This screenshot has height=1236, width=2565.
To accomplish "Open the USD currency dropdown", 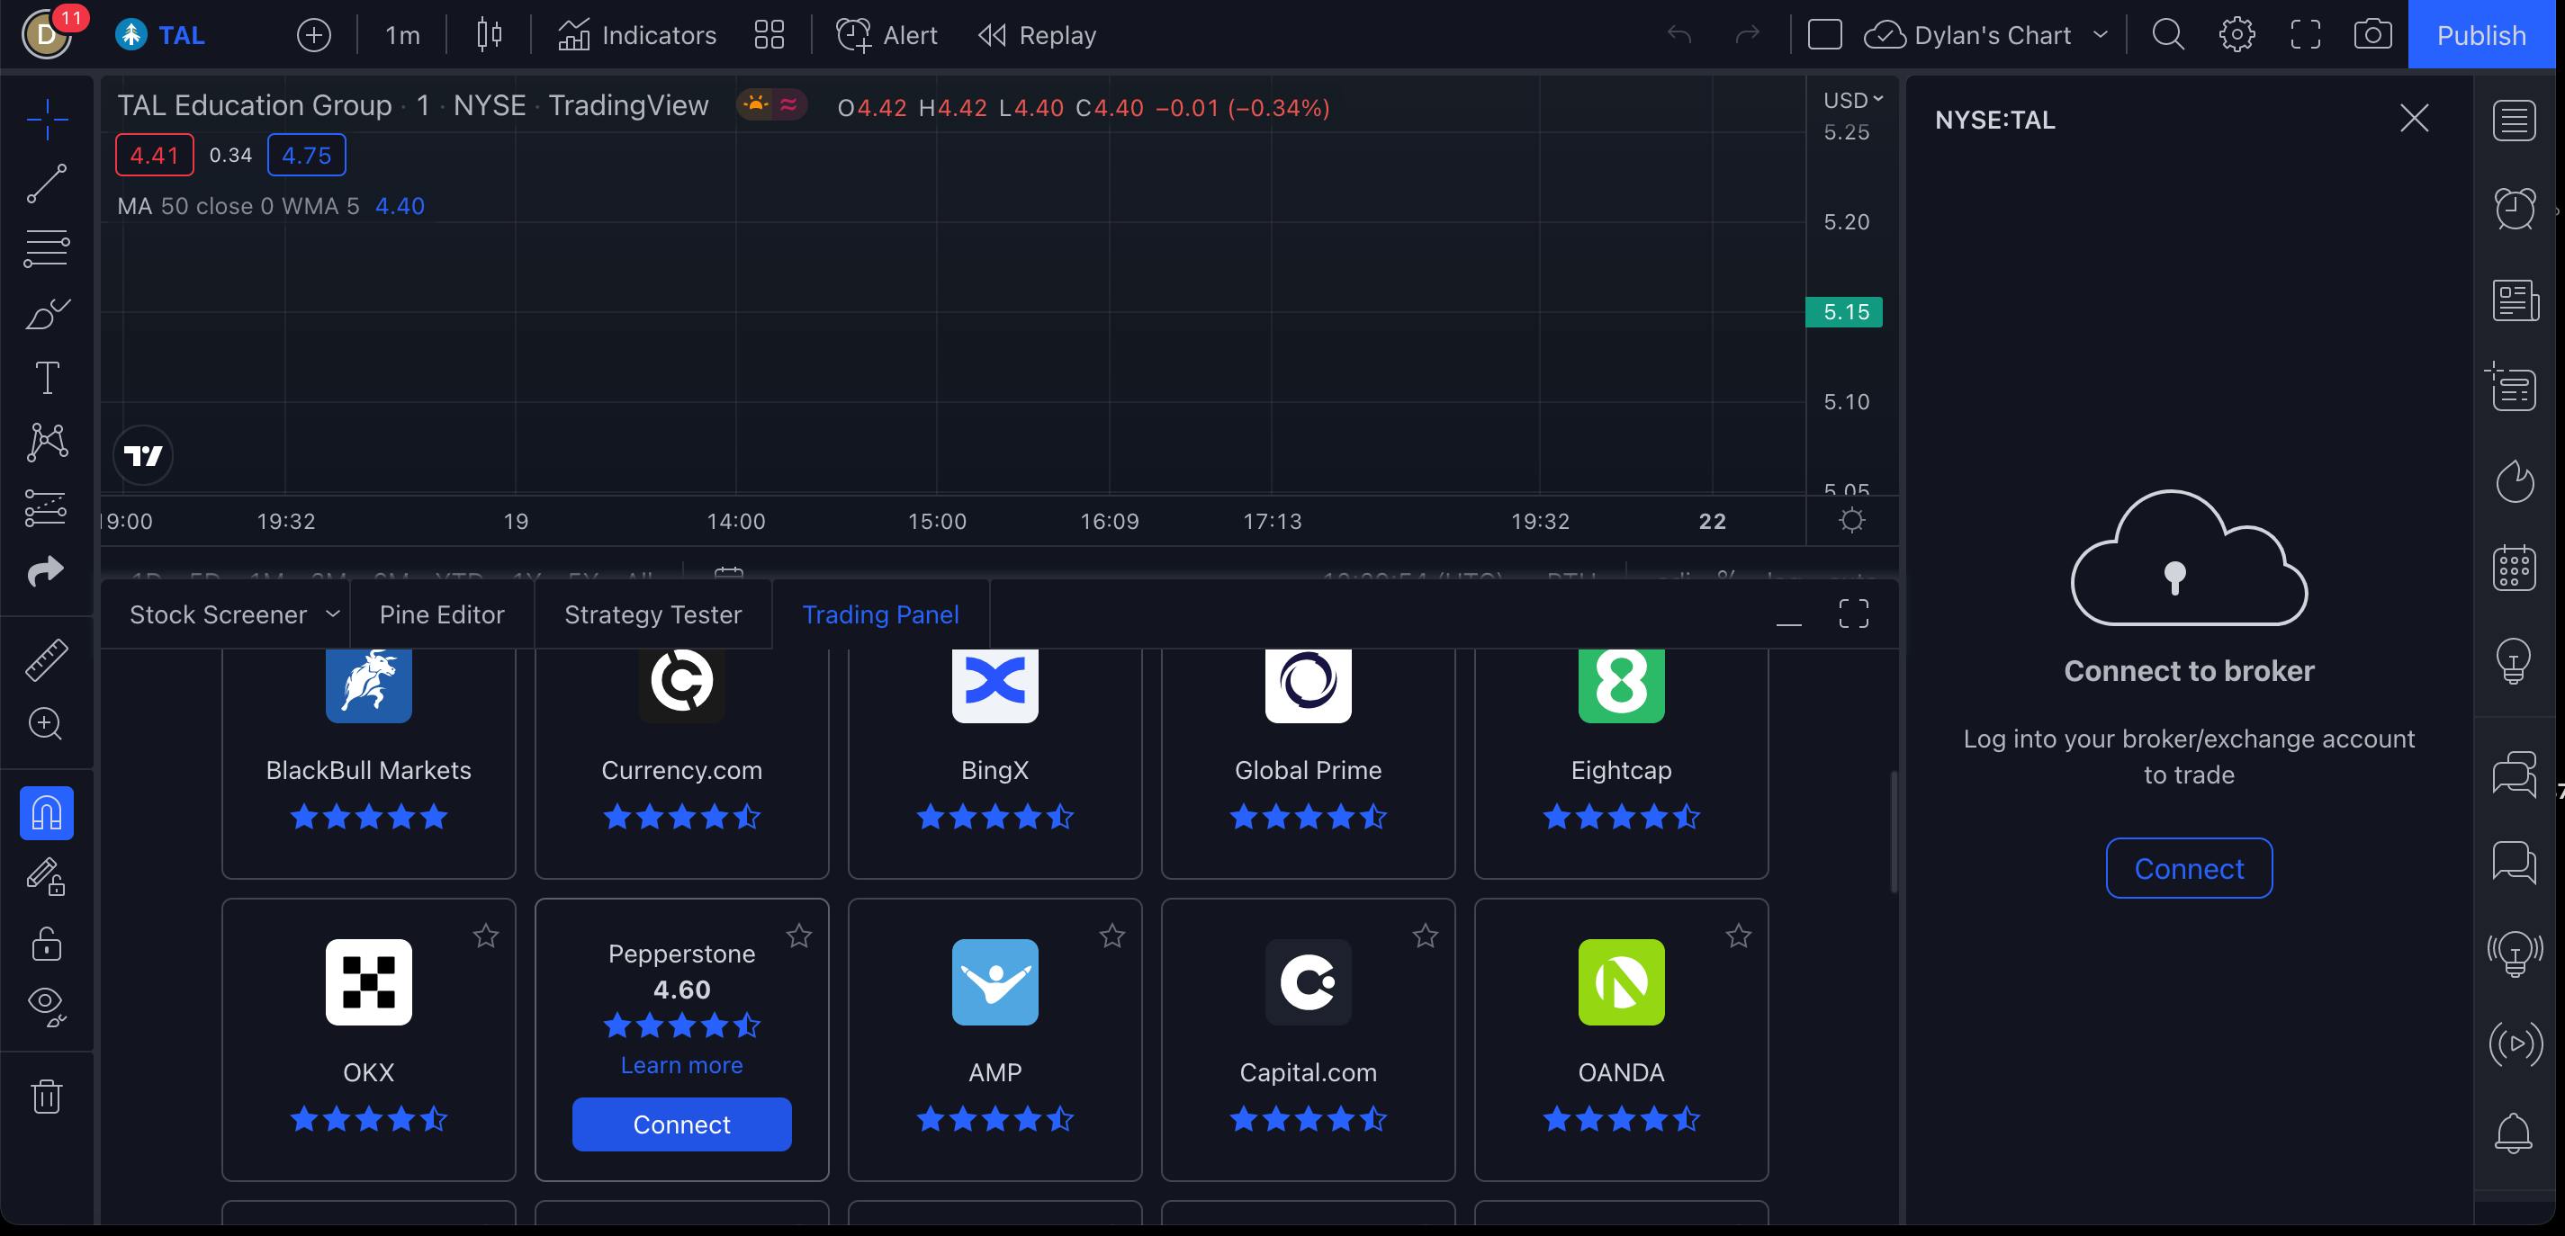I will (x=1852, y=100).
